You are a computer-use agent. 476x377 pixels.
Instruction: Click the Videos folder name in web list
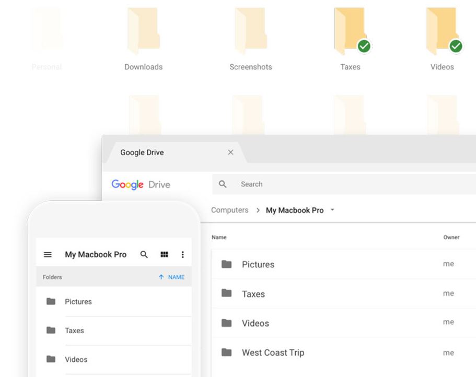click(256, 323)
